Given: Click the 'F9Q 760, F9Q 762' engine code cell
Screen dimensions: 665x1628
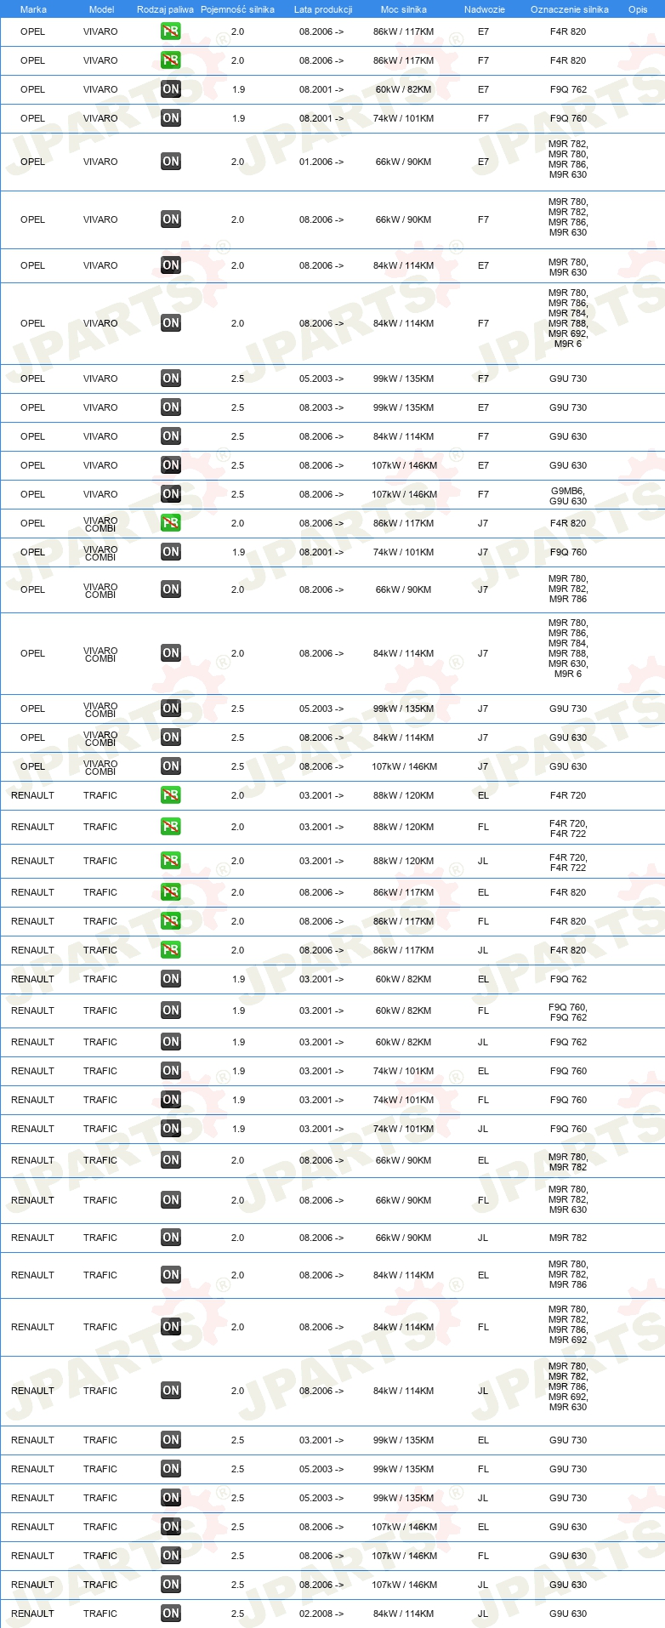Looking at the screenshot, I should click(568, 1012).
